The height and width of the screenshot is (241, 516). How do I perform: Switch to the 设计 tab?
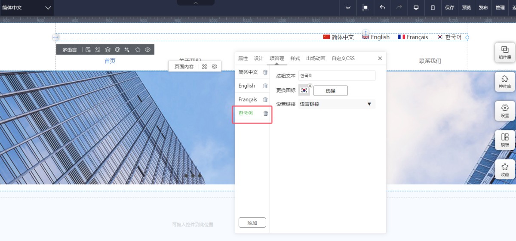click(x=259, y=59)
